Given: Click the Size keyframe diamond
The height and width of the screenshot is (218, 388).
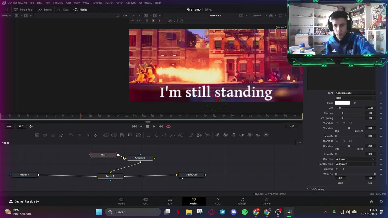Looking at the screenshot, I should (381, 108).
